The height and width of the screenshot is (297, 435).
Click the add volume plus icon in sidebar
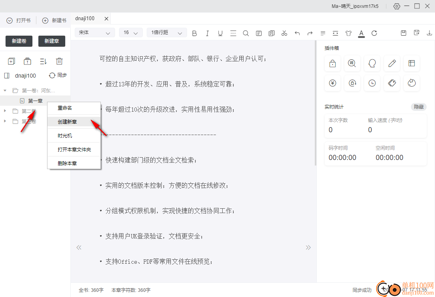click(11, 61)
